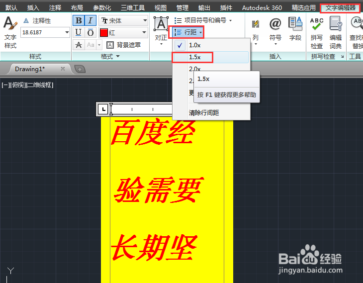
Task: Select the Drawing1* document tab
Action: click(x=30, y=69)
